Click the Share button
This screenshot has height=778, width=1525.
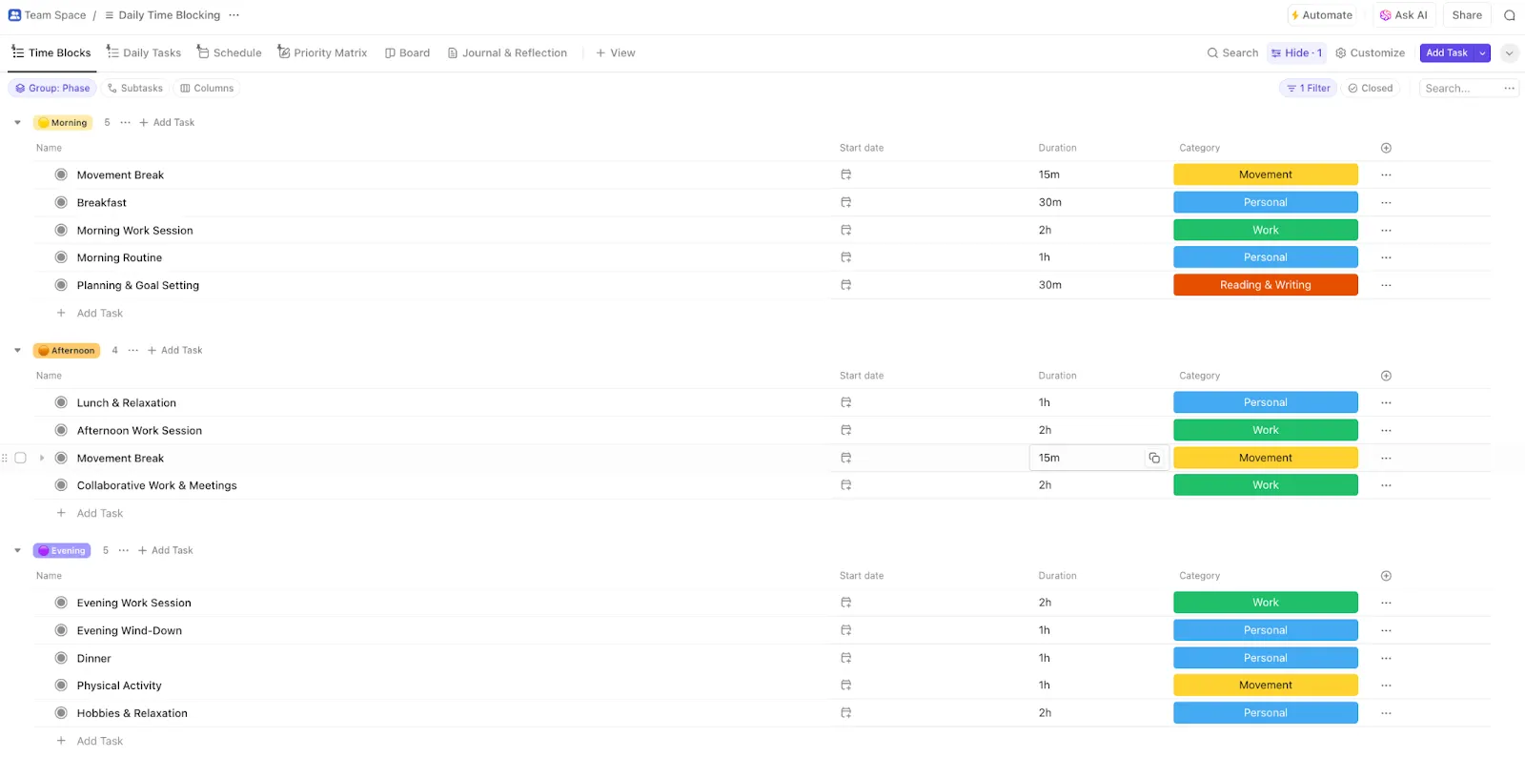pyautogui.click(x=1467, y=15)
